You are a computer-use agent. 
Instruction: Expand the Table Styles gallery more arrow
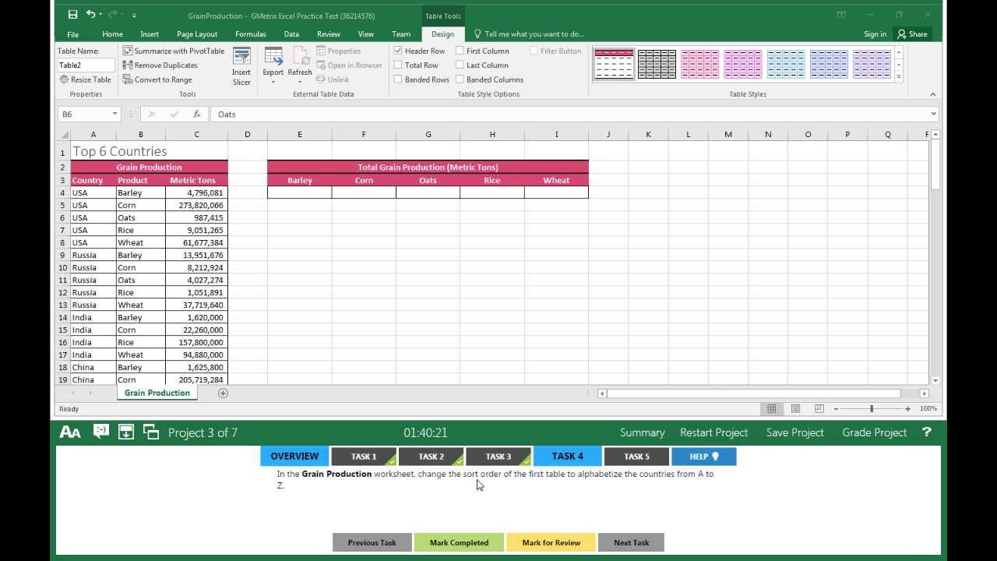(899, 78)
